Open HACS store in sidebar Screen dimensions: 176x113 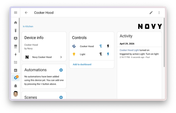pos(16,46)
